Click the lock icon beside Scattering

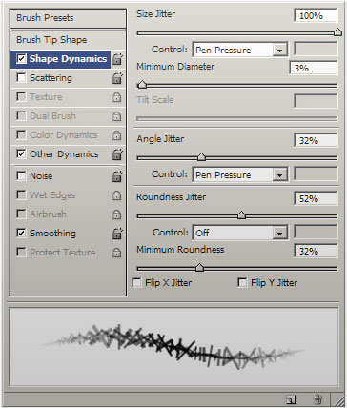pyautogui.click(x=117, y=78)
